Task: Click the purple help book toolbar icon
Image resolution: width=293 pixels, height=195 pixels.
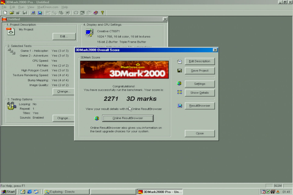Action: click(x=96, y=13)
